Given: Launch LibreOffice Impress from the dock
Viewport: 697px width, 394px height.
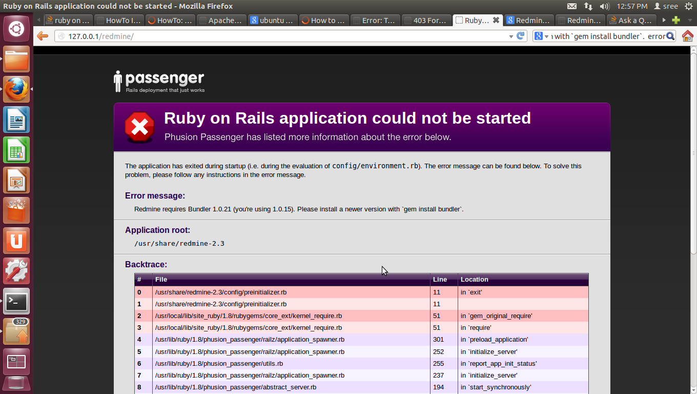Looking at the screenshot, I should tap(17, 181).
